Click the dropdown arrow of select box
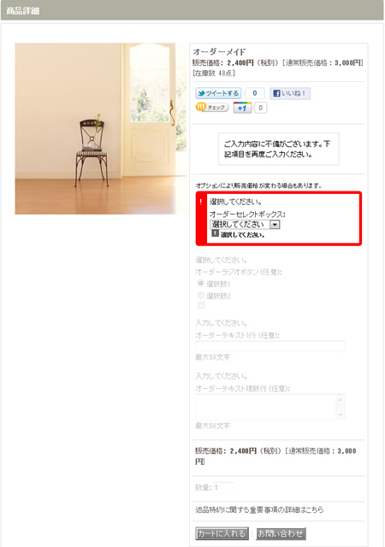Screen dimensions: 385x547 (x=275, y=225)
